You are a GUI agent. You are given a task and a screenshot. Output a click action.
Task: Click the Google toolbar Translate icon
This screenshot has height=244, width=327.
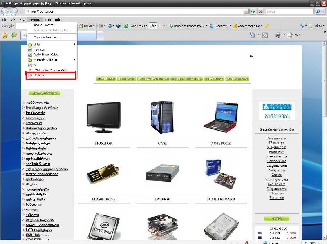pyautogui.click(x=211, y=26)
